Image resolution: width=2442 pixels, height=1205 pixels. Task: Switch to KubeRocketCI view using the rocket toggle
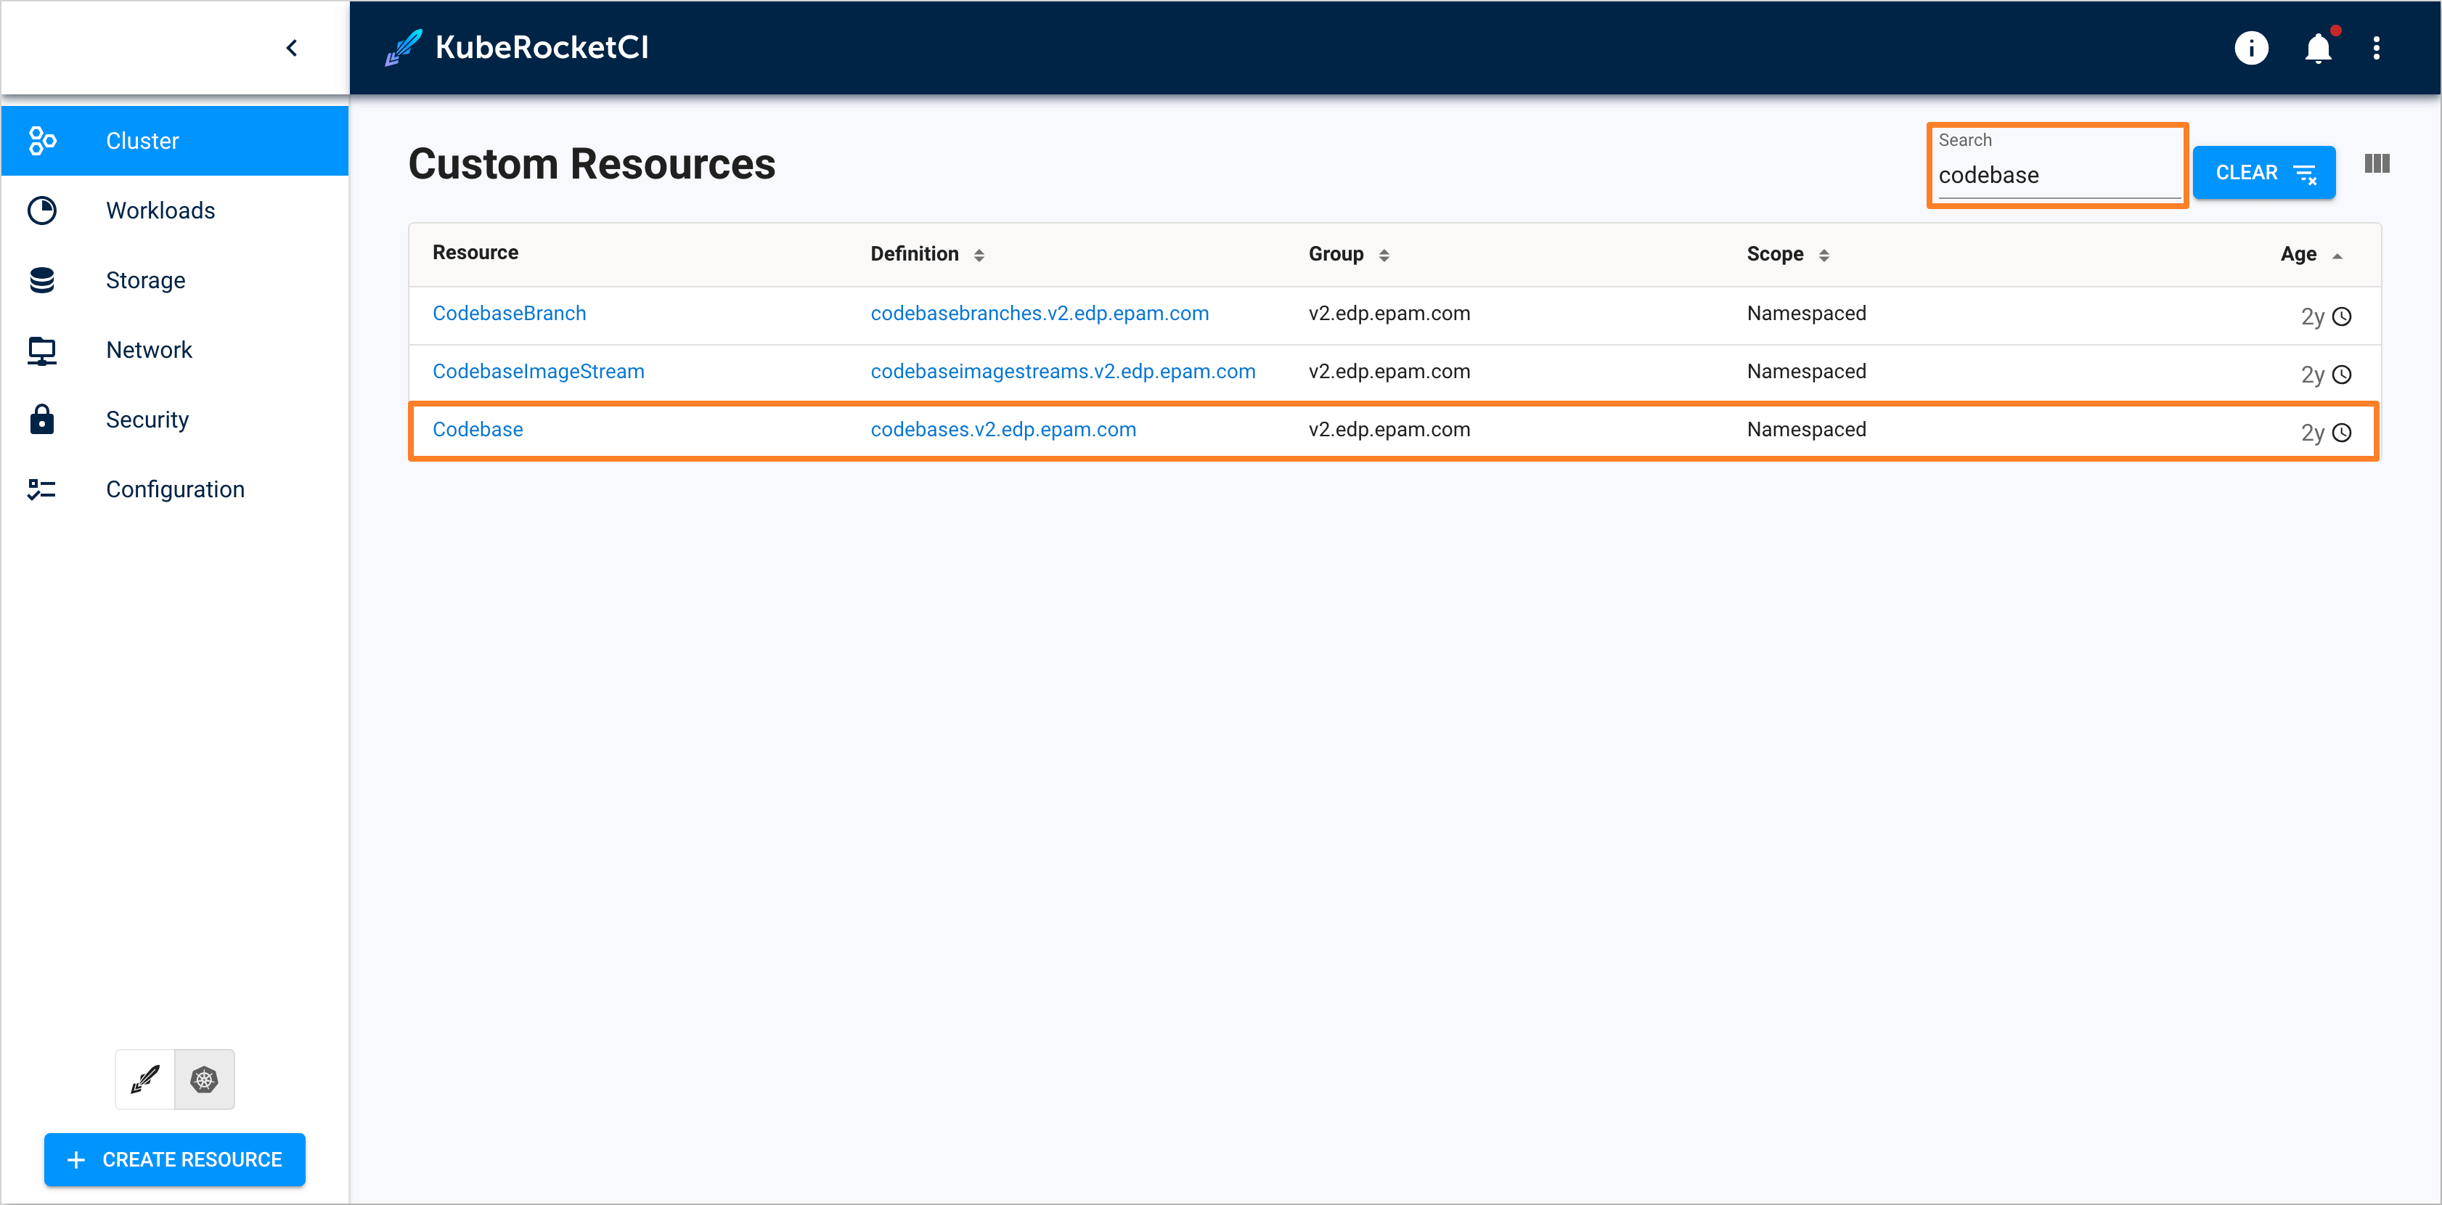145,1079
